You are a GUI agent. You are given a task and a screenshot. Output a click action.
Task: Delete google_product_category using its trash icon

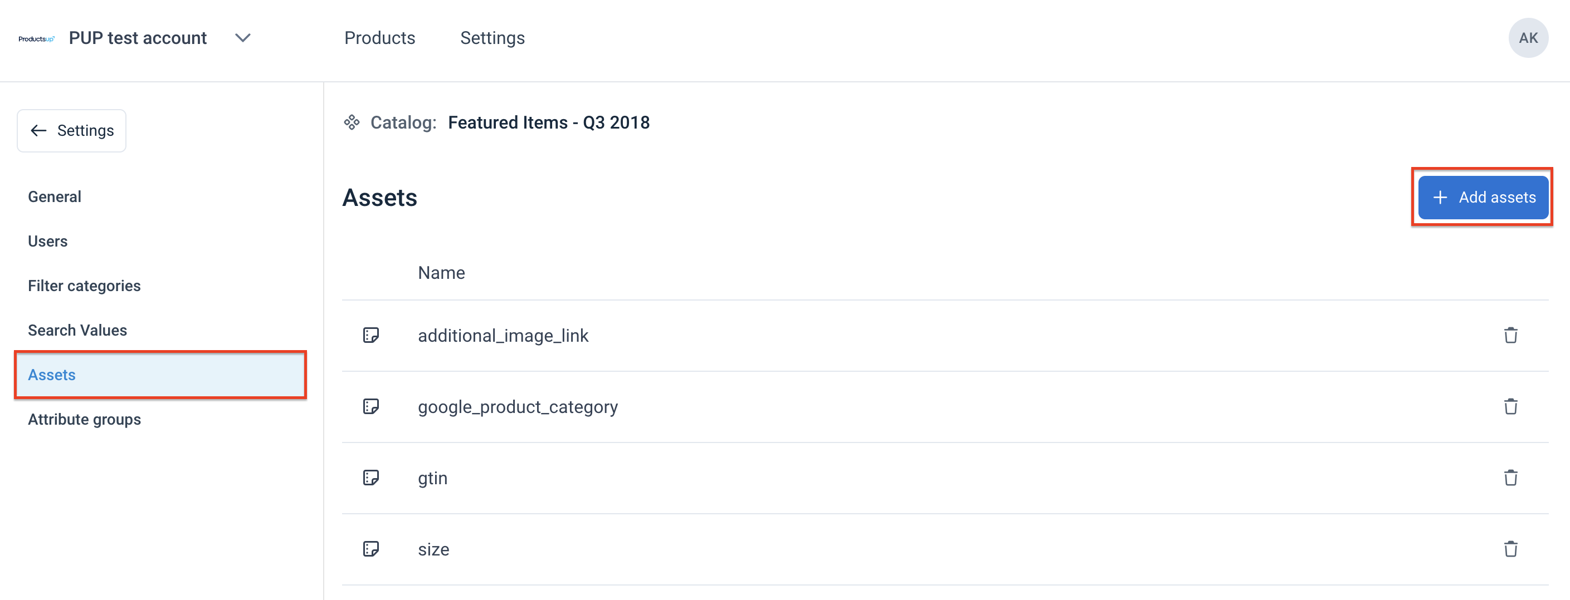[1511, 406]
